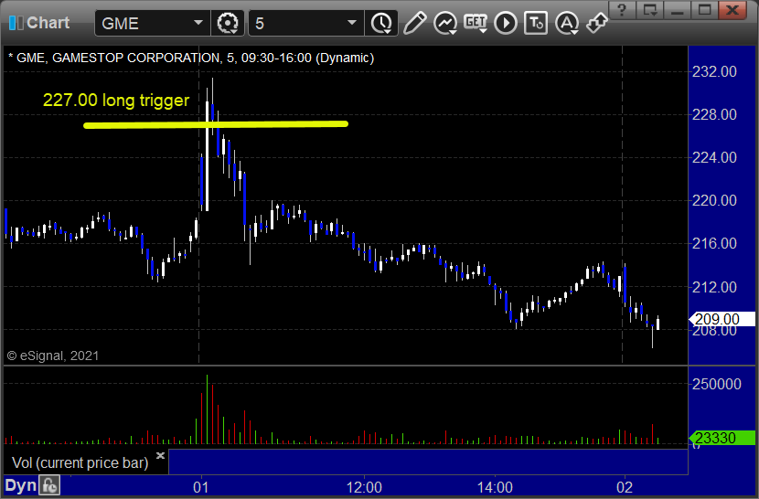Click the 14:00 time axis label

(x=495, y=487)
